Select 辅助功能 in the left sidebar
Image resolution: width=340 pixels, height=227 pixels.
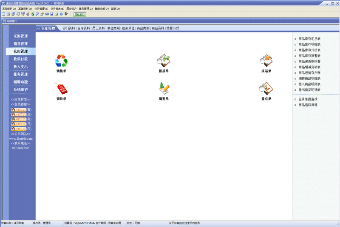coord(20,82)
